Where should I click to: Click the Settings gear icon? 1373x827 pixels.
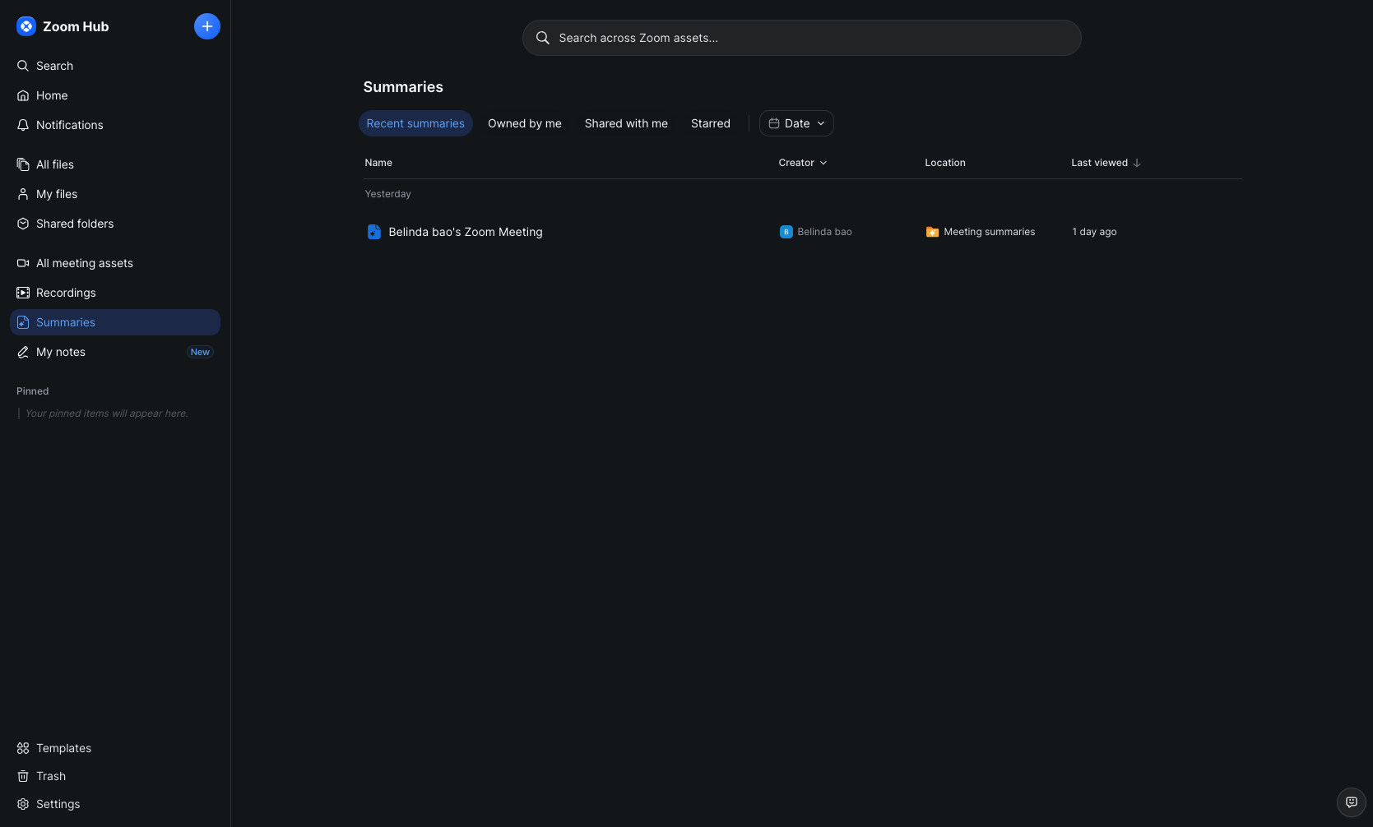click(23, 804)
